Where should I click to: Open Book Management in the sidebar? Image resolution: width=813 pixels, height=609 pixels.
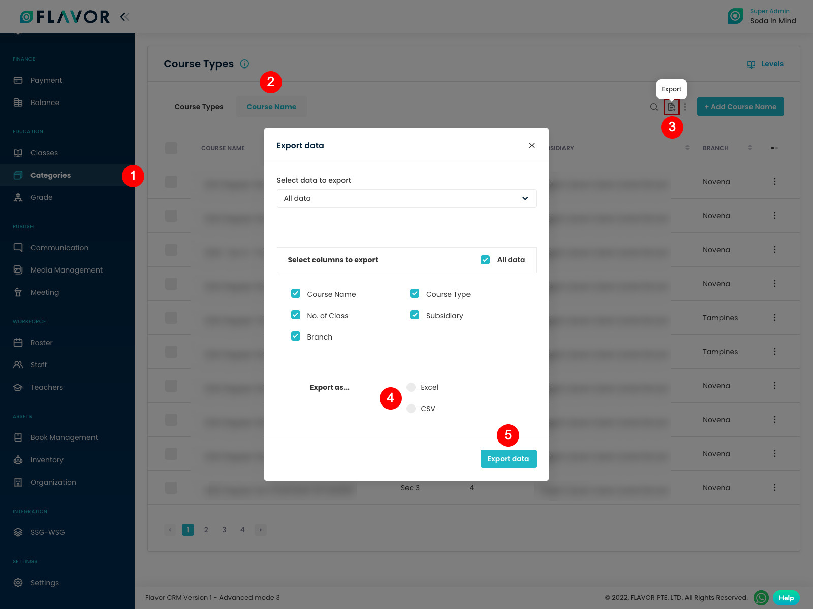coord(64,437)
